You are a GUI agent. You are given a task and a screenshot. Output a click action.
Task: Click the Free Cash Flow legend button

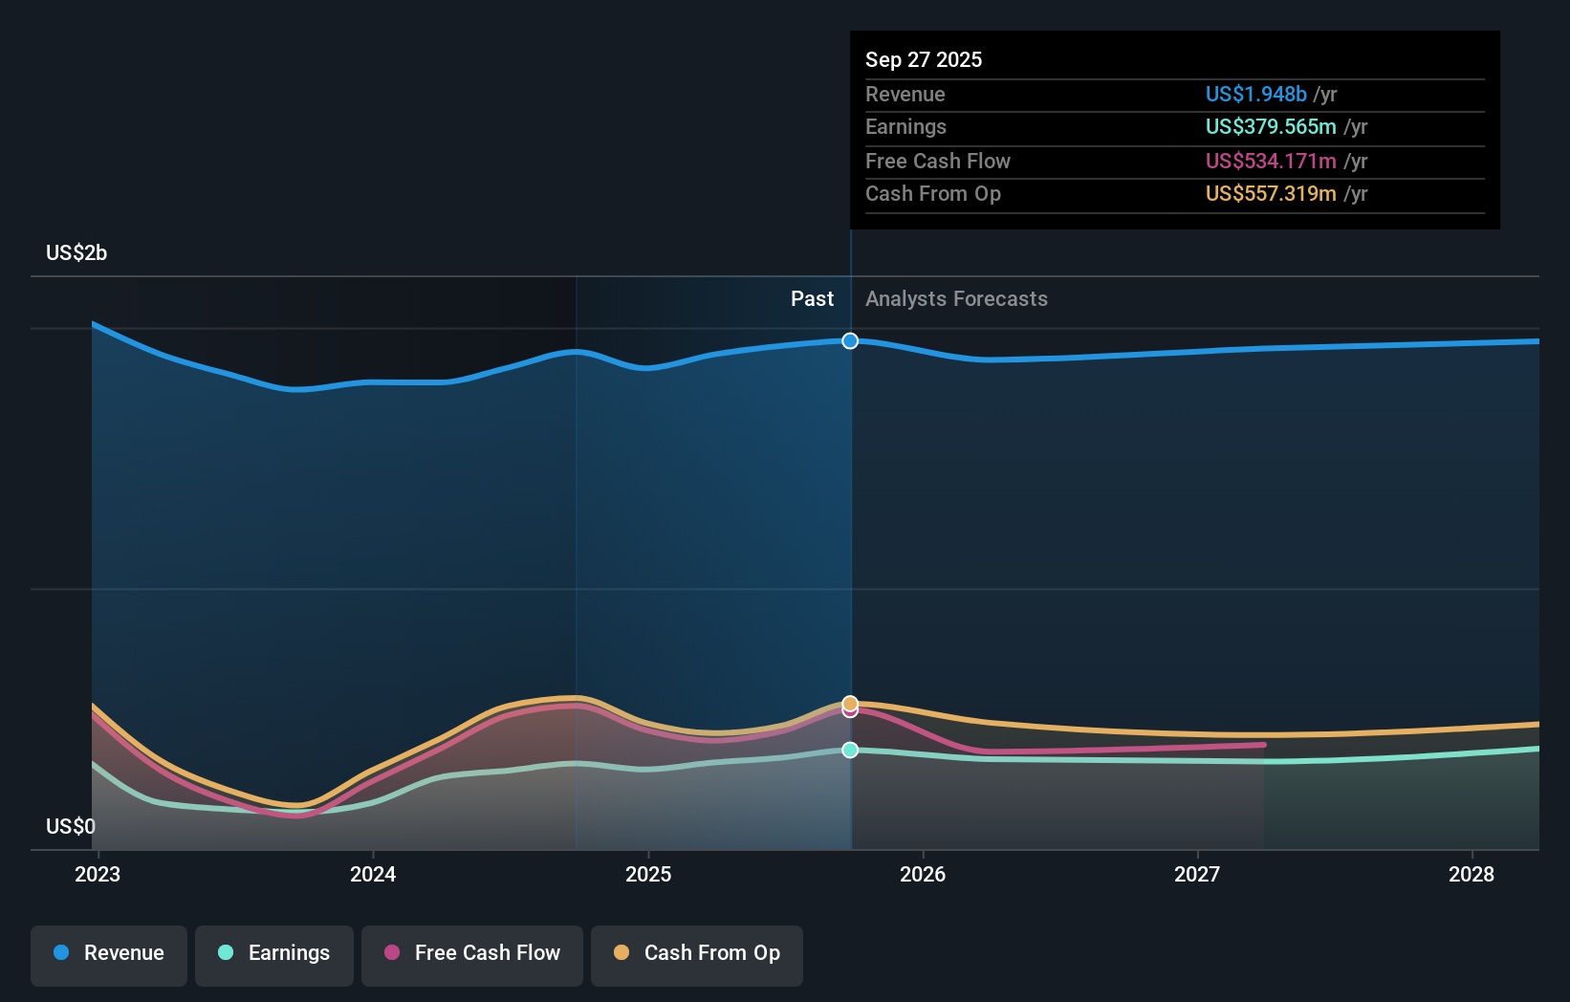click(x=471, y=953)
